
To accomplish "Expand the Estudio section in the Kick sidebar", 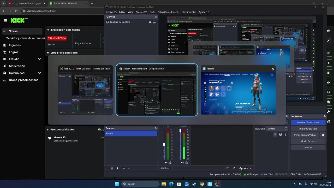I will [40, 59].
